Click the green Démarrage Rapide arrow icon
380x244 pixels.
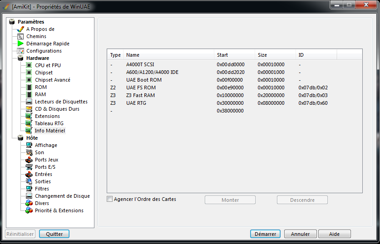[20, 44]
